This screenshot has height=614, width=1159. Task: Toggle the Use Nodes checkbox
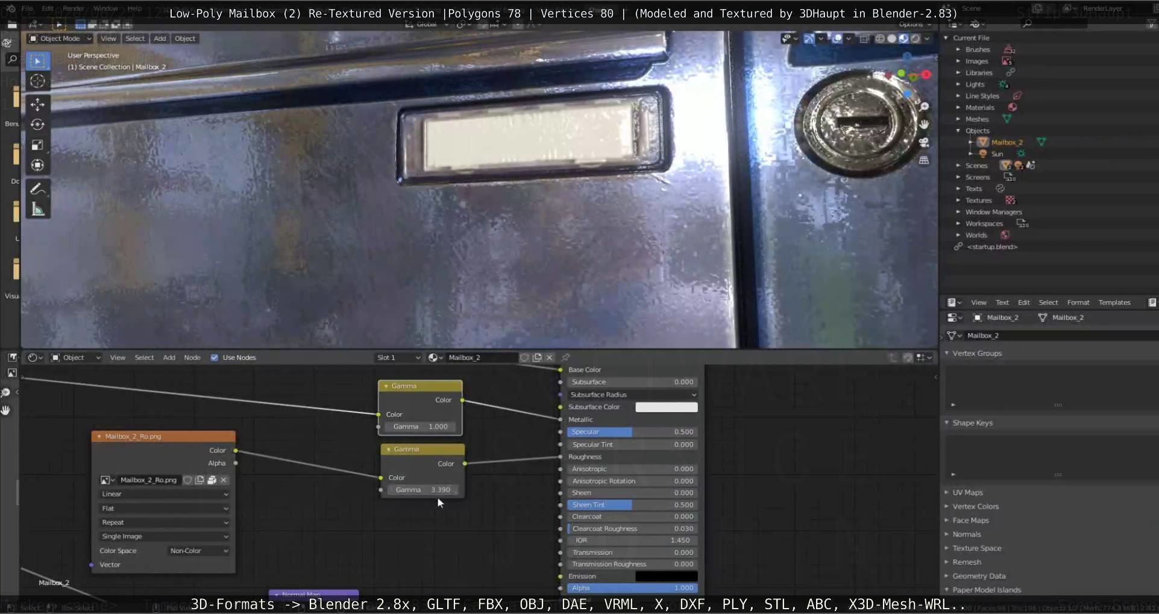(x=215, y=358)
